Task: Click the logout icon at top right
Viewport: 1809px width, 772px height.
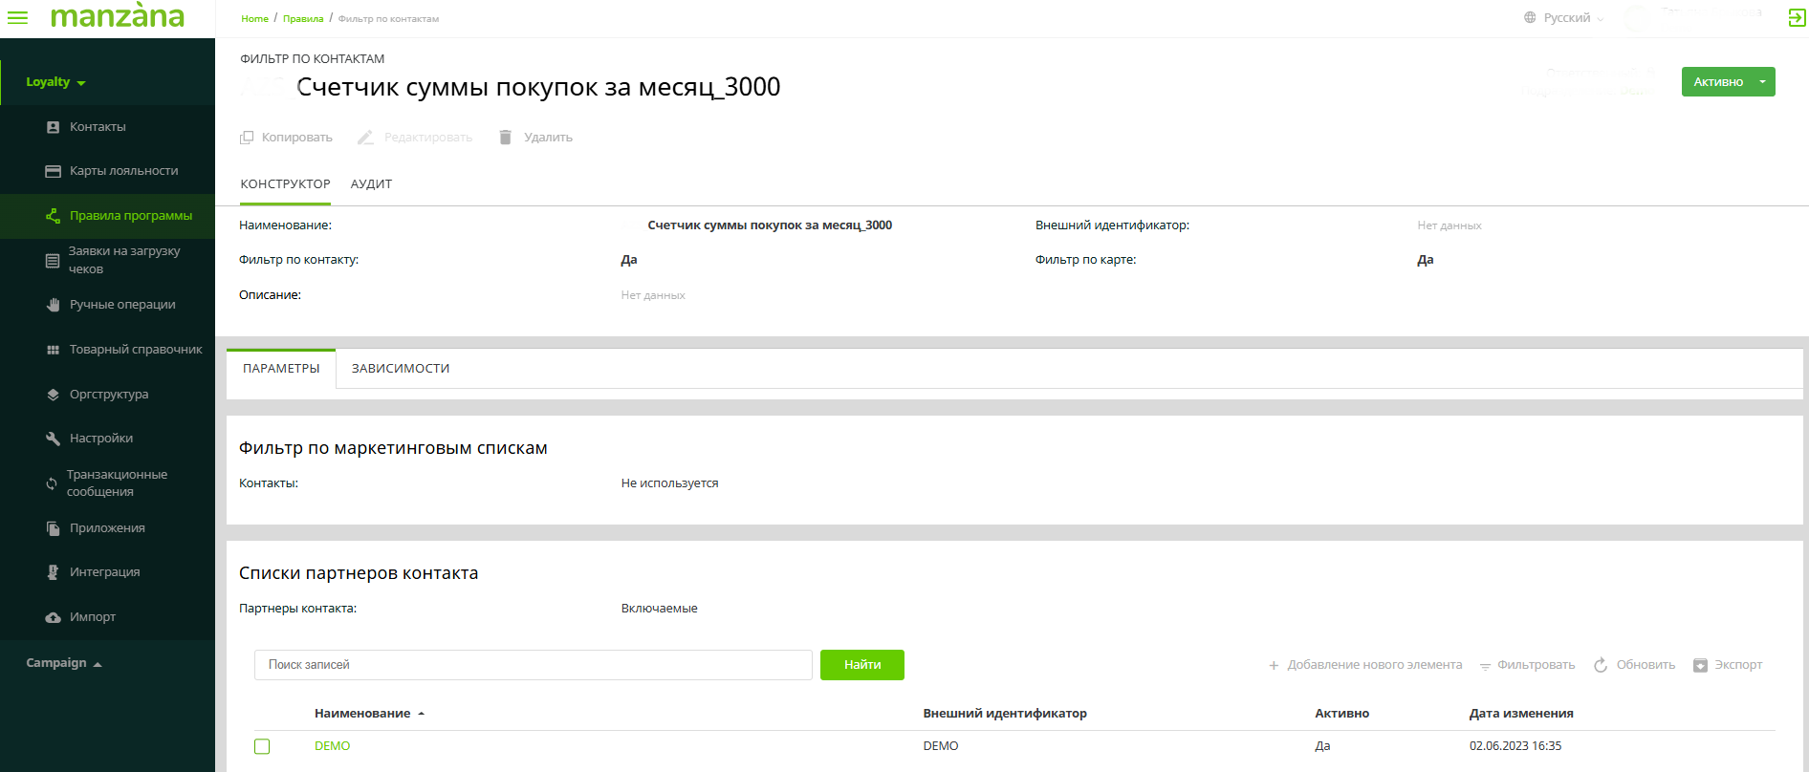Action: click(1797, 18)
